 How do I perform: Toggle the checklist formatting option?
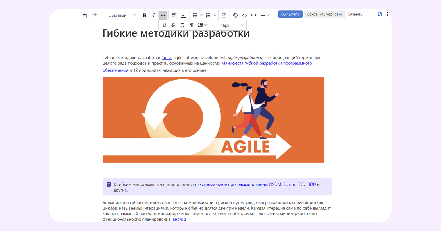(224, 15)
